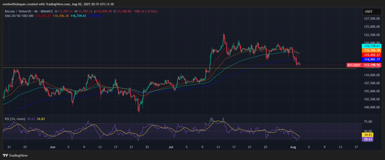Click the cyan 116,739.61 price axis tag
This screenshot has width=385, height=160.
pyautogui.click(x=371, y=46)
